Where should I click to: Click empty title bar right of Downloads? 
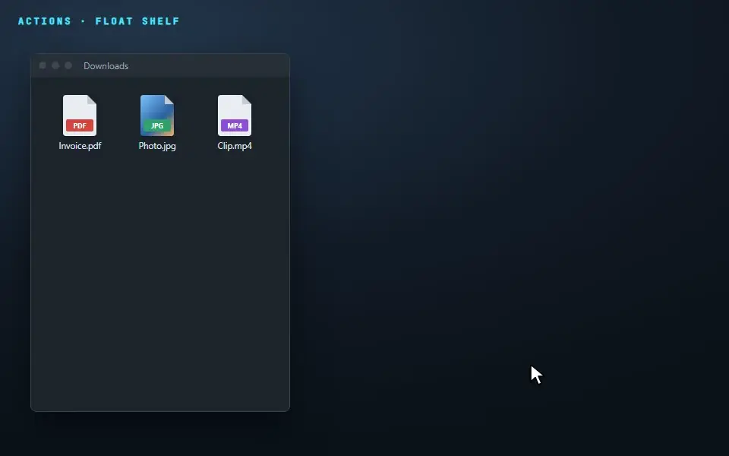[x=210, y=65]
